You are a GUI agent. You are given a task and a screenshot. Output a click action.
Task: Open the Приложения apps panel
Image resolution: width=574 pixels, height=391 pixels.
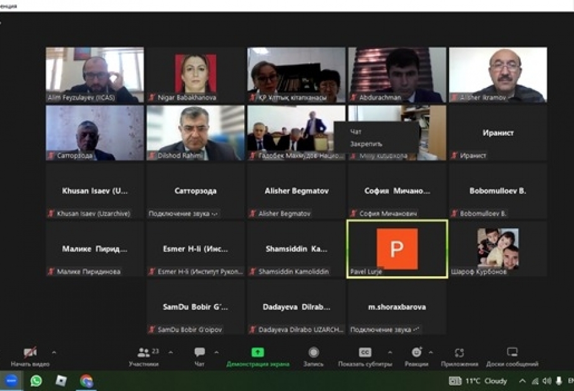pyautogui.click(x=460, y=357)
